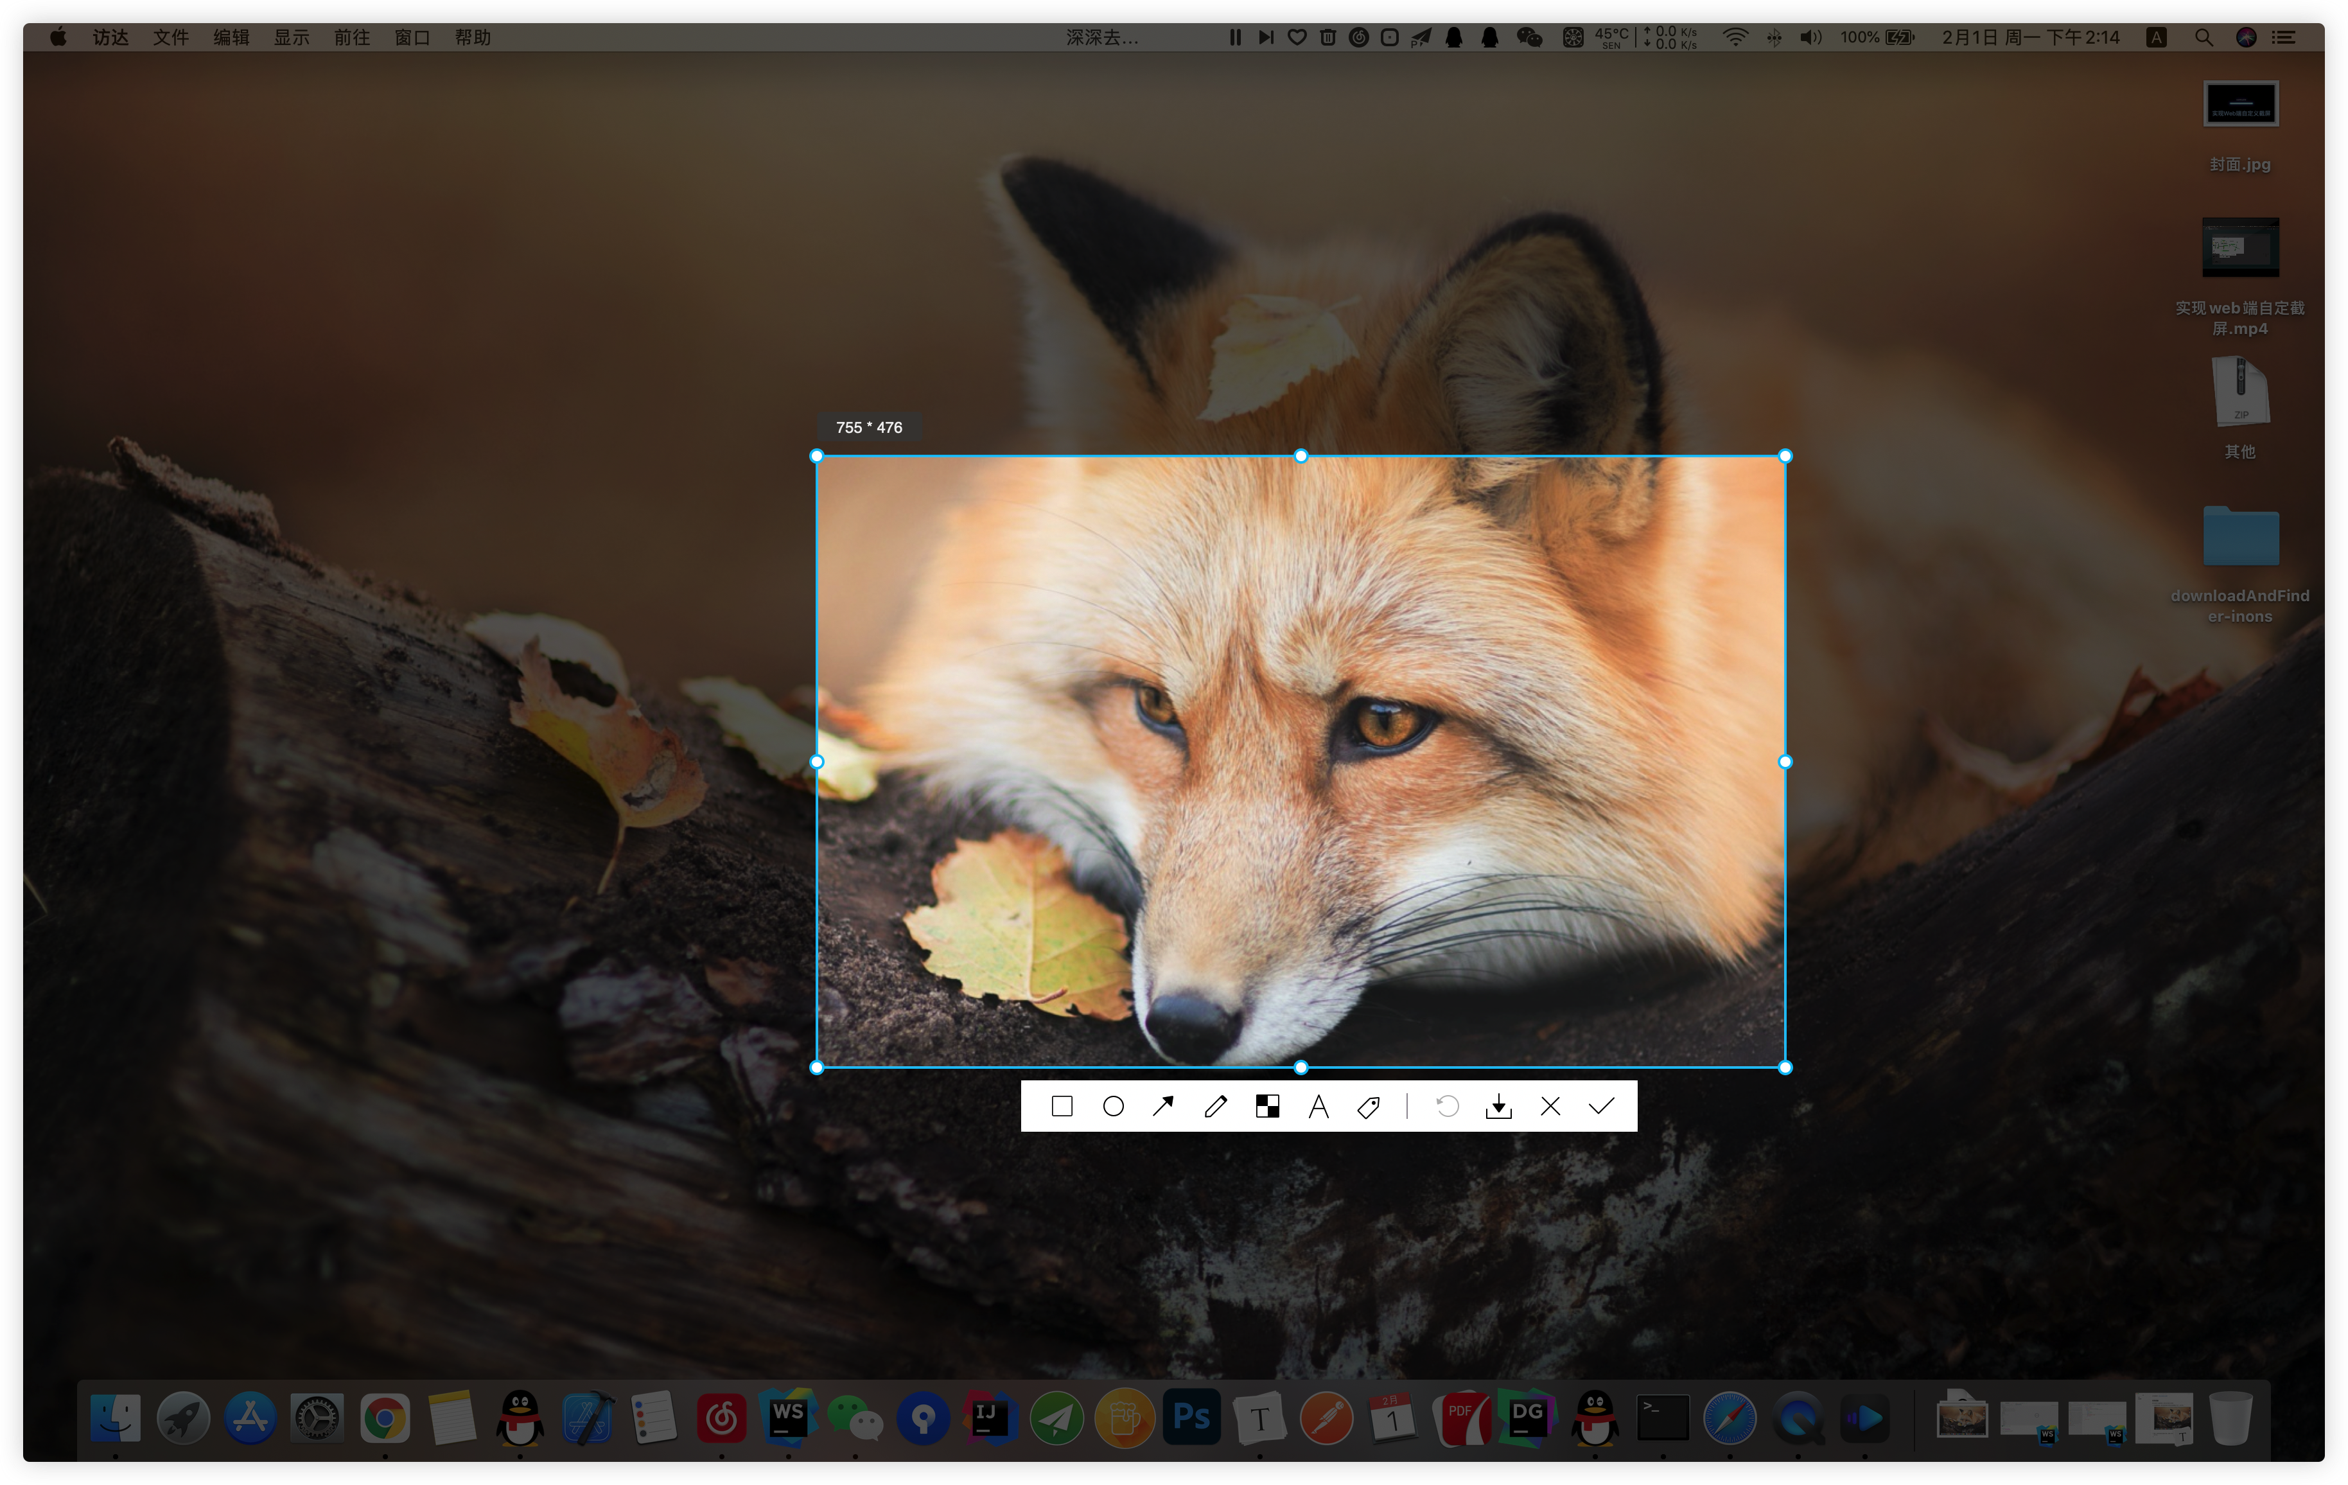Image resolution: width=2348 pixels, height=1485 pixels.
Task: Select the text annotation tool
Action: [1319, 1105]
